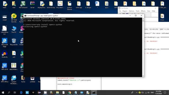Open the music folder on desktop
This screenshot has width=169, height=95.
click(162, 17)
